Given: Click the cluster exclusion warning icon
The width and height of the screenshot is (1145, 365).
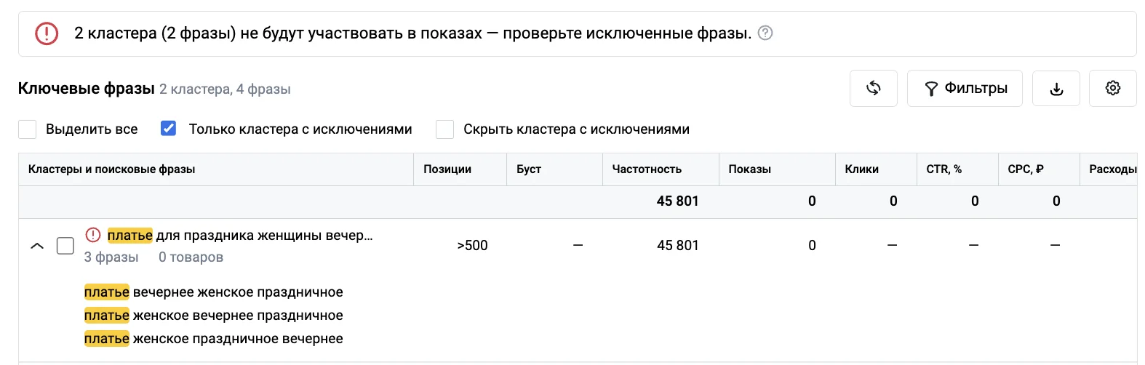Looking at the screenshot, I should click(x=93, y=235).
